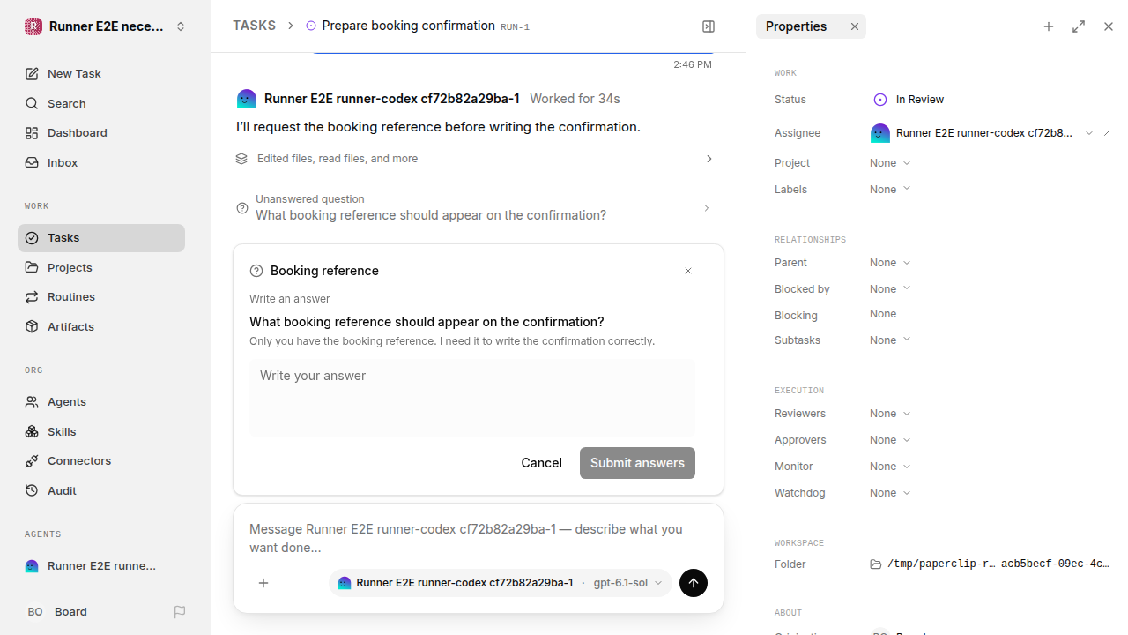Screen dimensions: 1128x635
Task: Click TASKS breadcrumb link
Action: pos(254,26)
